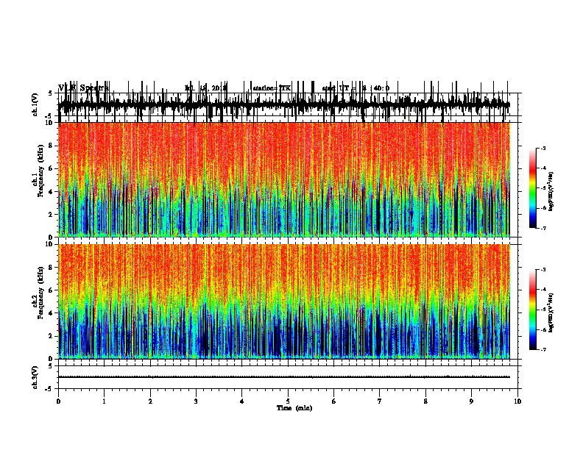The height and width of the screenshot is (450, 583).
Task: Click the '-7' label on ch.1 colorbar
Action: point(543,228)
